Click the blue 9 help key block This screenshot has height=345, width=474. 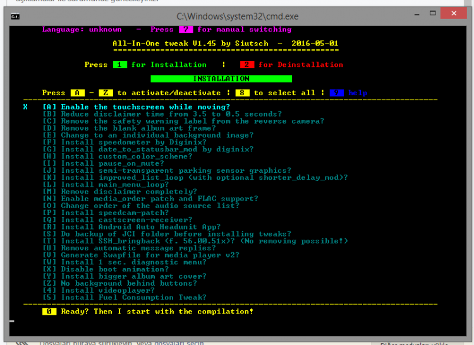[x=336, y=93]
